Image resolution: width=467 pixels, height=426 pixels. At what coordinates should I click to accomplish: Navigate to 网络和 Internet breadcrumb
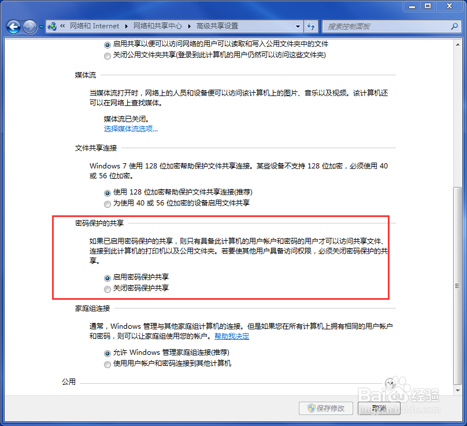[x=94, y=26]
